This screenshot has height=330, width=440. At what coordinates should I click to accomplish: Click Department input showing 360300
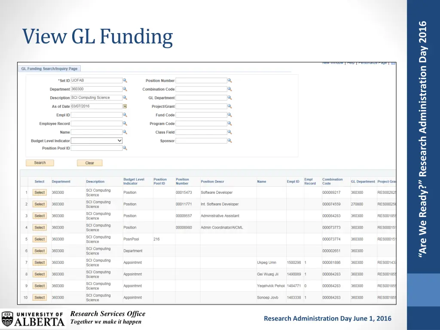[x=97, y=89]
